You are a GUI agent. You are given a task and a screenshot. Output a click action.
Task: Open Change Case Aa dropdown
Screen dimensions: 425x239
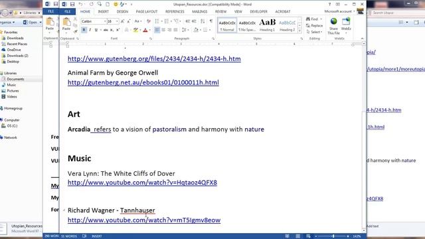(138, 21)
